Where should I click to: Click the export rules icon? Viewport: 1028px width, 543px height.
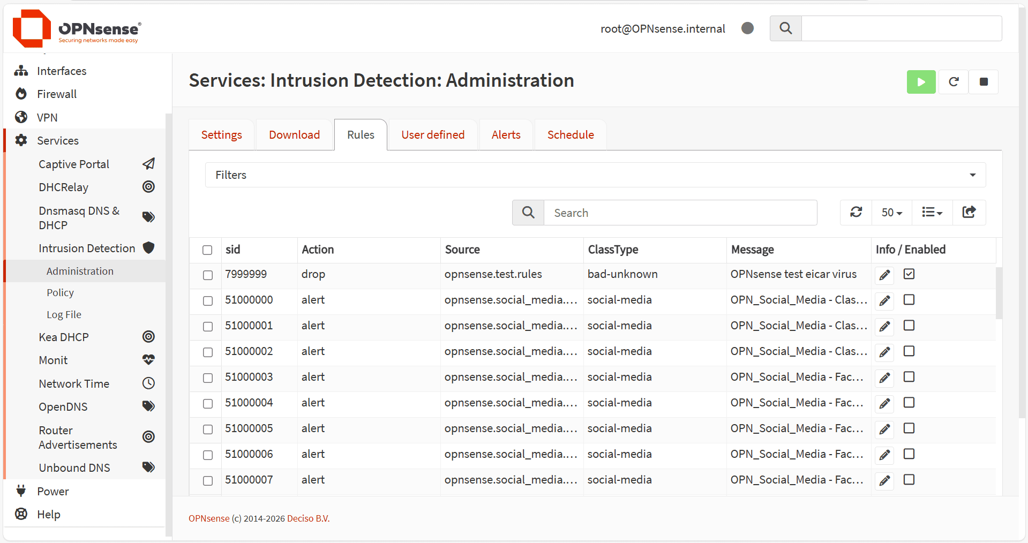(x=969, y=213)
